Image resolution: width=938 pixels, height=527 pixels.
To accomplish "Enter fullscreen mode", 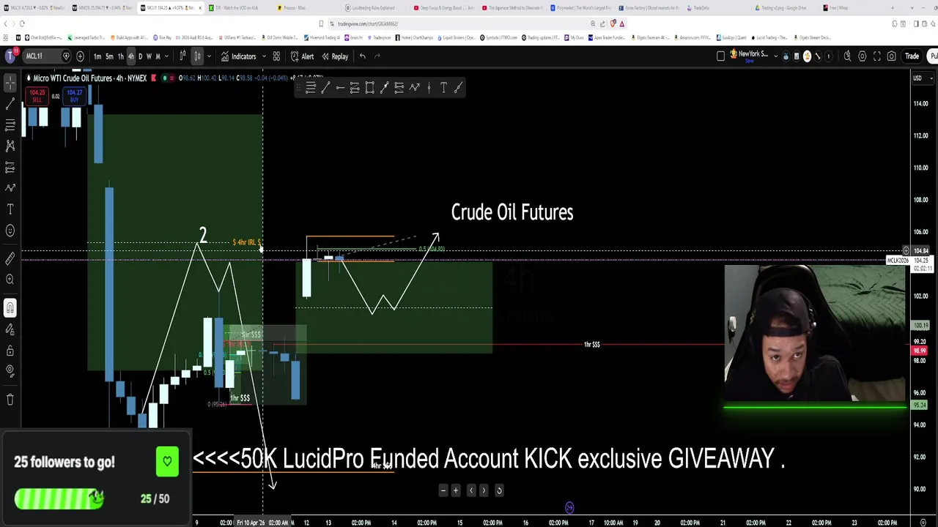I will click(x=877, y=56).
